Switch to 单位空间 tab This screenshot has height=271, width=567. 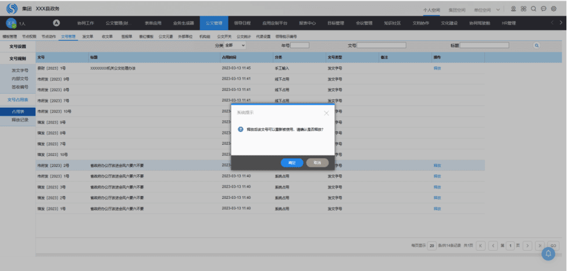pyautogui.click(x=482, y=10)
